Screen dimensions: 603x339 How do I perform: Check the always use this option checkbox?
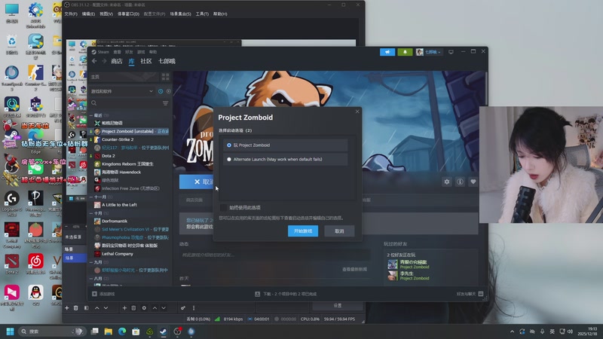tap(223, 208)
